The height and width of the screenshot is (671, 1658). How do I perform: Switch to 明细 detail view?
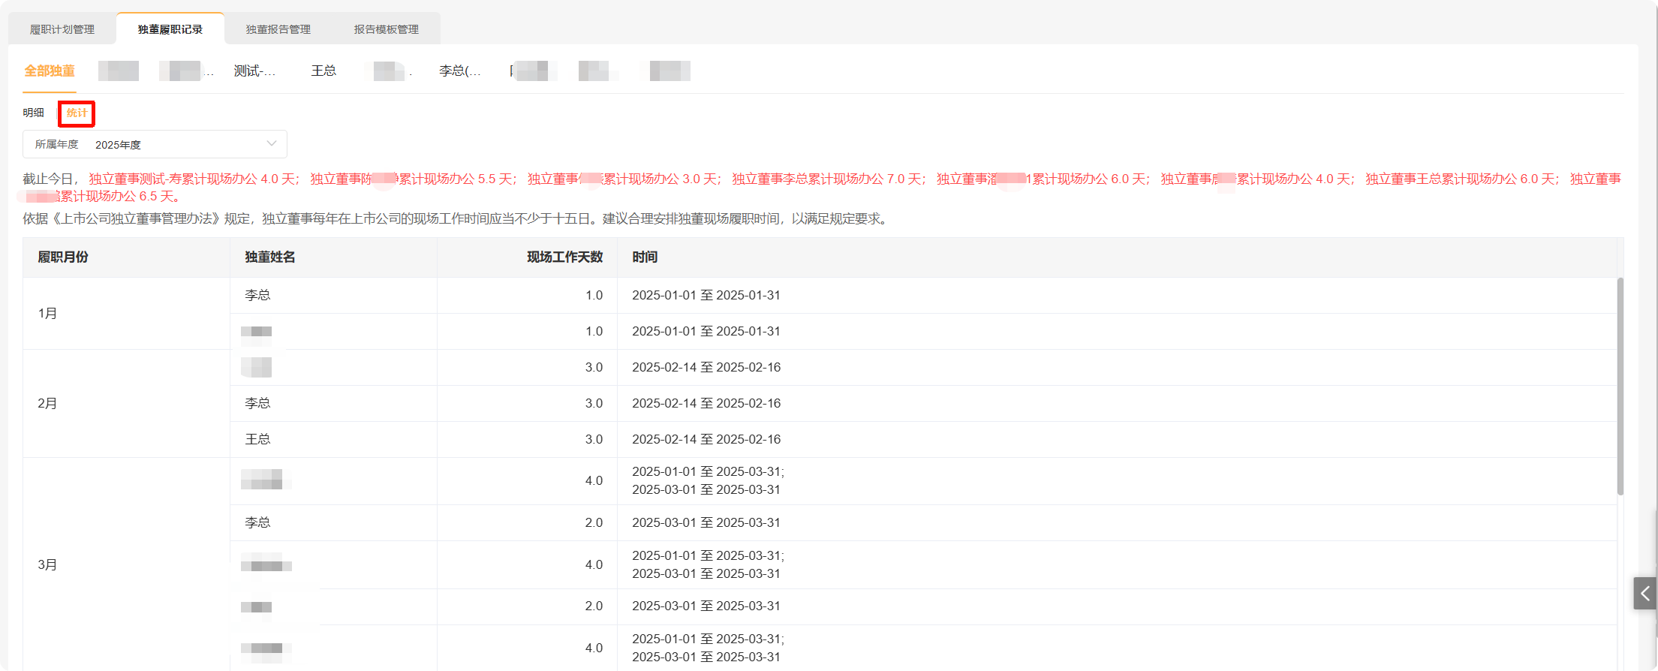[x=34, y=113]
